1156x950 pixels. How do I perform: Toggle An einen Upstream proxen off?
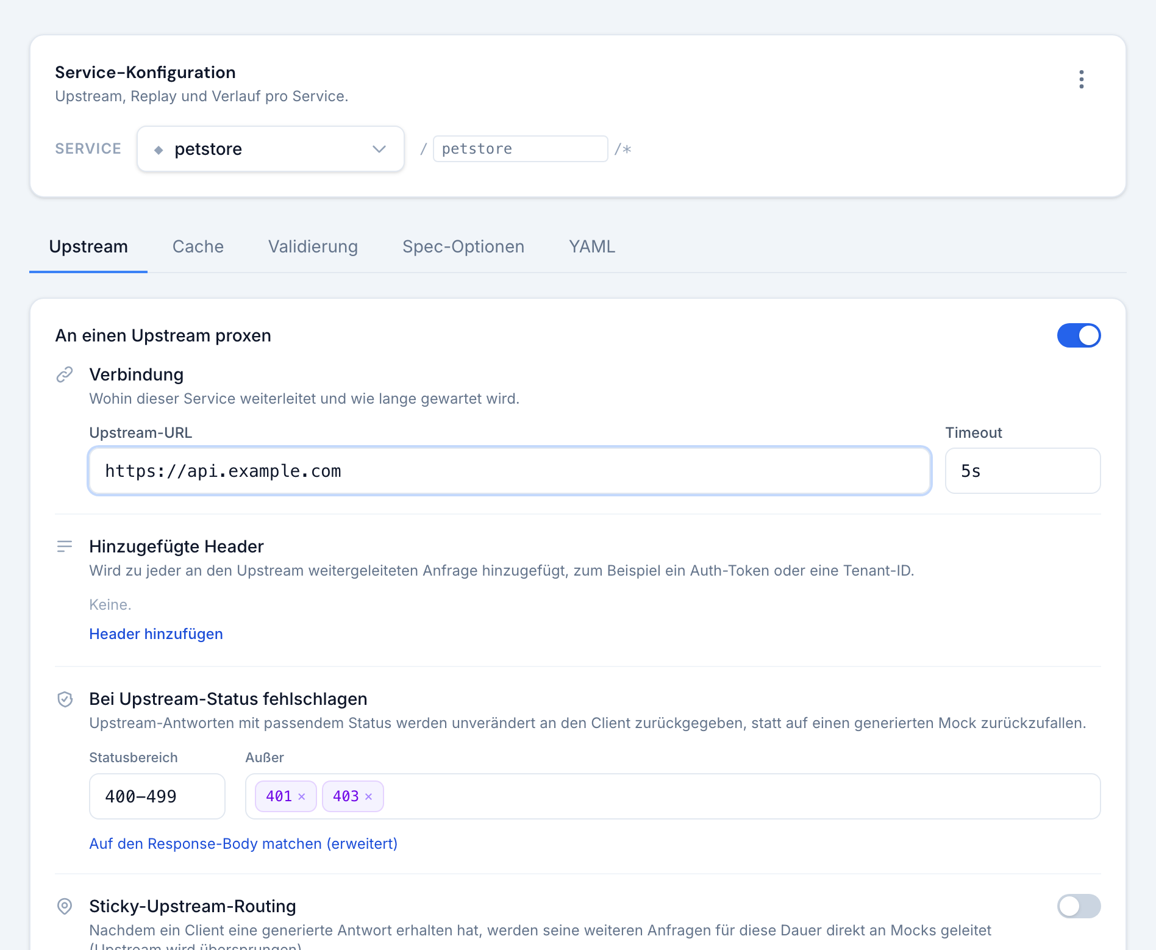coord(1079,335)
